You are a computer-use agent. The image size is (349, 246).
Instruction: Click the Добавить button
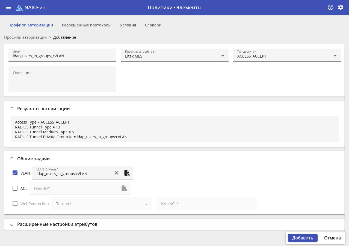click(x=302, y=238)
